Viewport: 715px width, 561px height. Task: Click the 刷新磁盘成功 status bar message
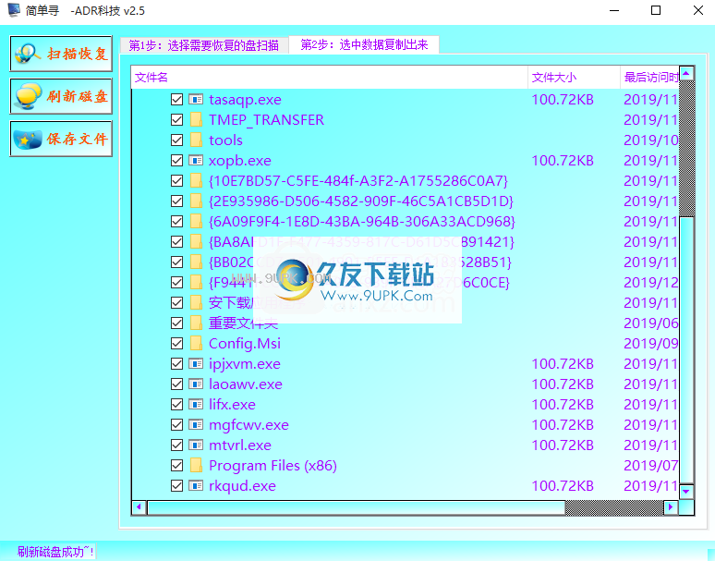[55, 552]
